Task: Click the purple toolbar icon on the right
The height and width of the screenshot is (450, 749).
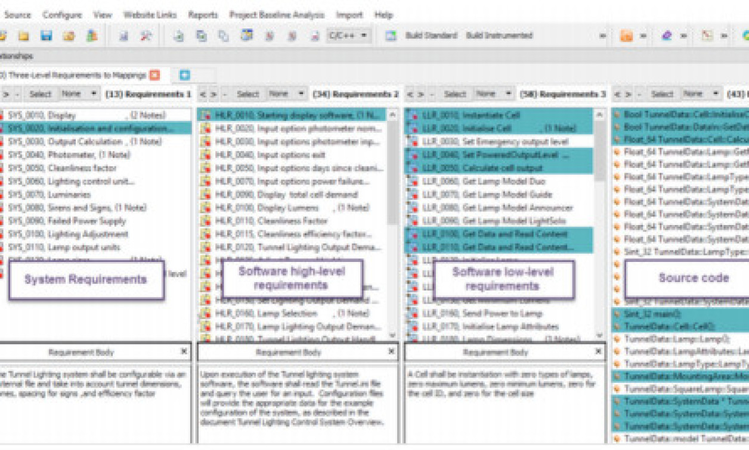Action: 667,36
